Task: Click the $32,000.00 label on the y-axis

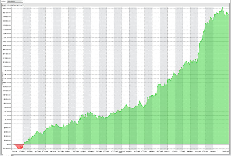Action: [7, 79]
